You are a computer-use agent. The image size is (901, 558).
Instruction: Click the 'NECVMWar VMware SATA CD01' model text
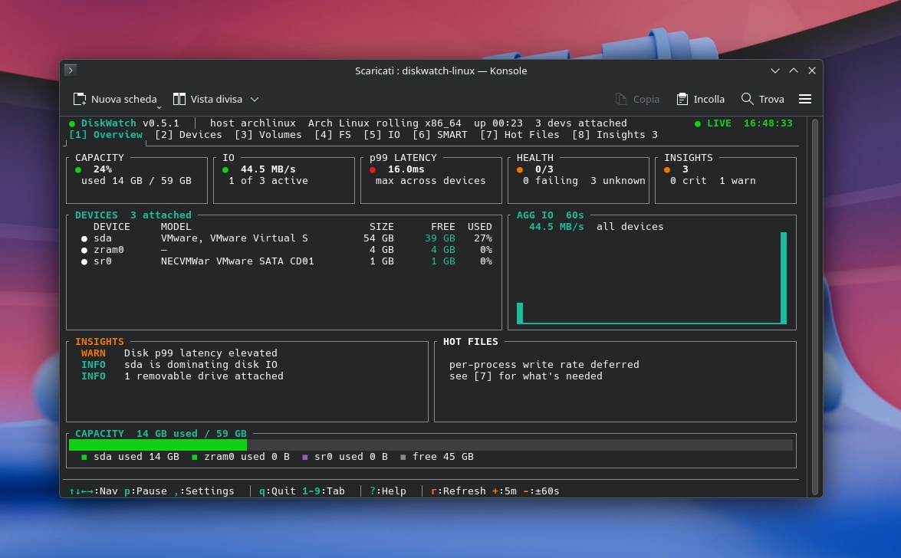click(x=237, y=261)
